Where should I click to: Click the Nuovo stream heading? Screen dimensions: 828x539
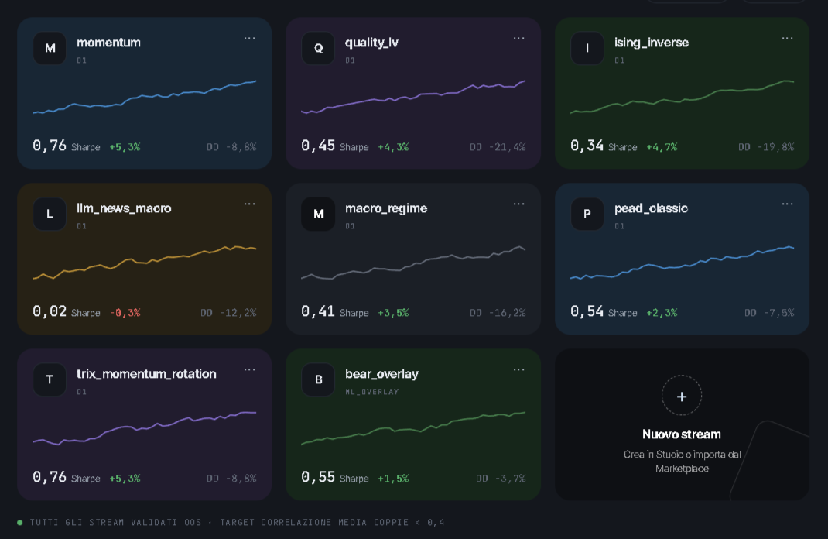[x=682, y=434]
